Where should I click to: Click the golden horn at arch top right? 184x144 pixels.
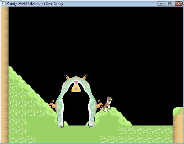[85, 77]
